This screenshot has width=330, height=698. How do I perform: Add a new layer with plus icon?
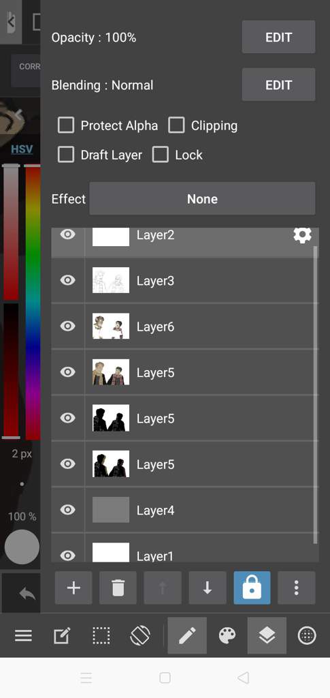tap(73, 588)
